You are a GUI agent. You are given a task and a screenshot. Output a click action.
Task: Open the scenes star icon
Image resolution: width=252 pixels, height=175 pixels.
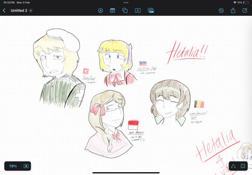coord(26,166)
